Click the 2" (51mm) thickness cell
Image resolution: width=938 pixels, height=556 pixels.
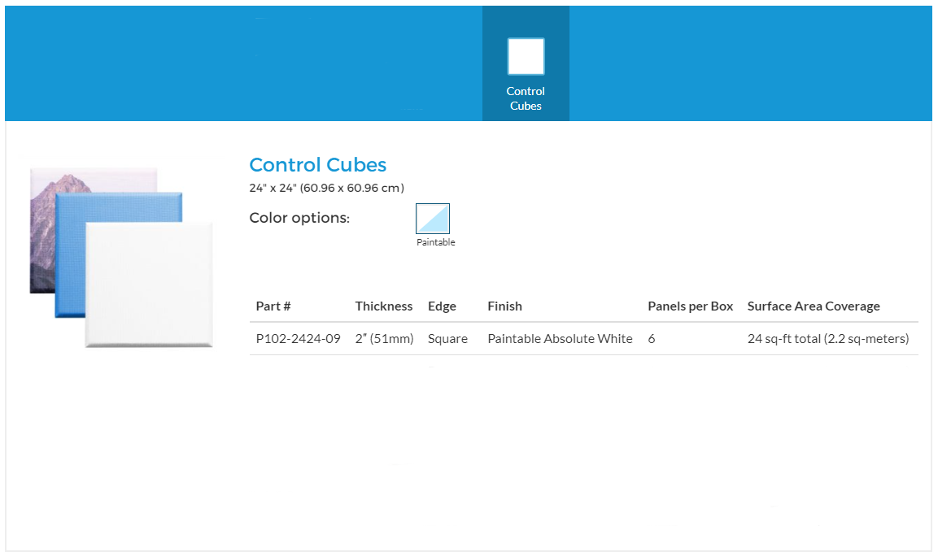384,338
